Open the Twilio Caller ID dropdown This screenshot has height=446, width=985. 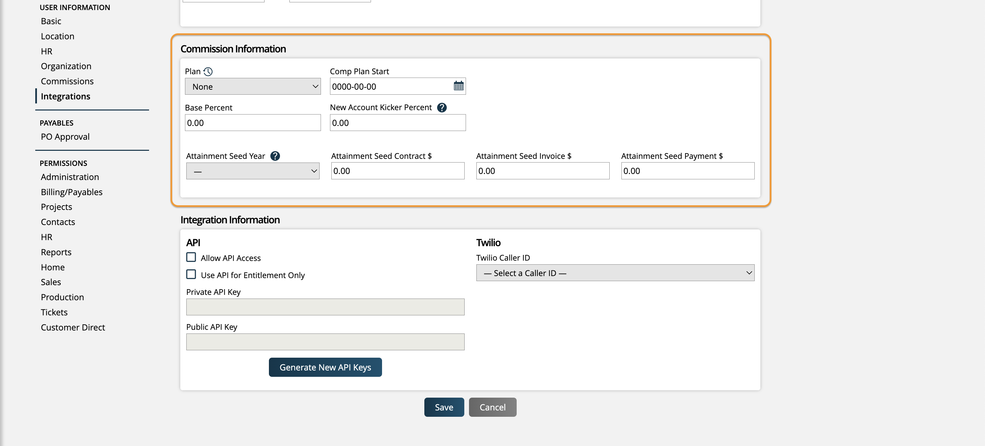615,273
